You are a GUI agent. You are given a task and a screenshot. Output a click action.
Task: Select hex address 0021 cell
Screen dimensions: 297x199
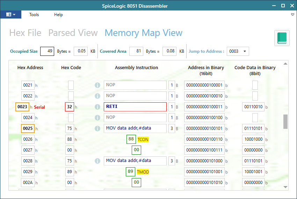[x=28, y=85]
